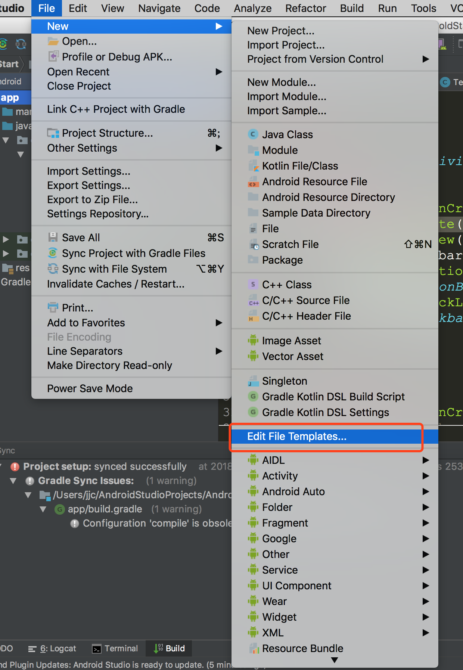Click the Scratch File icon

(253, 245)
